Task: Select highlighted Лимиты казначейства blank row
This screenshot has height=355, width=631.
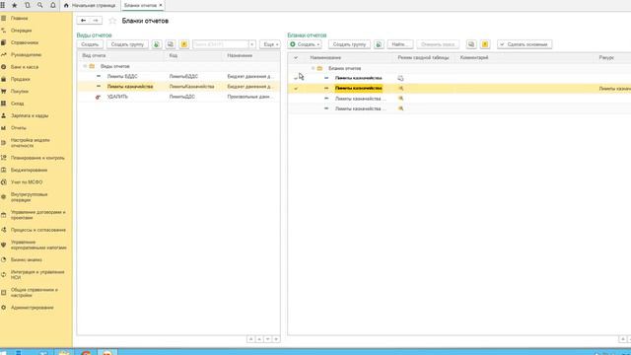Action: click(x=459, y=88)
